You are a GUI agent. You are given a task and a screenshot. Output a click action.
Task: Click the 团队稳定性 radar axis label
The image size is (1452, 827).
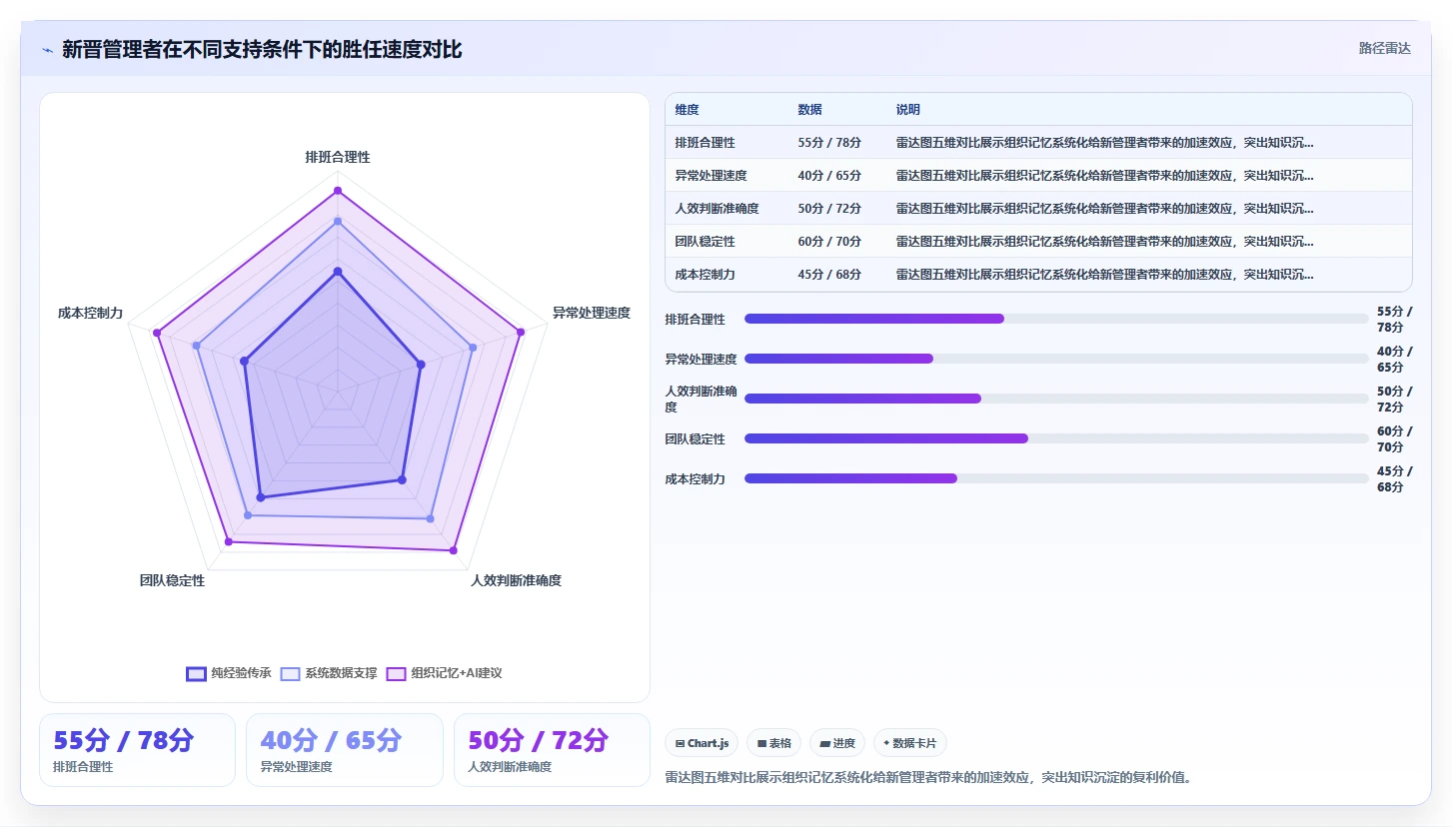coord(172,580)
